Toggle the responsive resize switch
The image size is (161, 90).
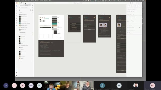(x=140, y=27)
